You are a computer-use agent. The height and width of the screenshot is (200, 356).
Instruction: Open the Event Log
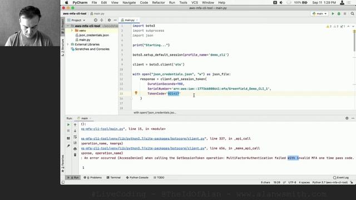(x=341, y=178)
